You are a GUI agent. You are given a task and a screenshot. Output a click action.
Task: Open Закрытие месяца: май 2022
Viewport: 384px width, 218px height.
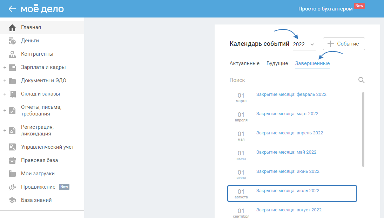pos(286,152)
